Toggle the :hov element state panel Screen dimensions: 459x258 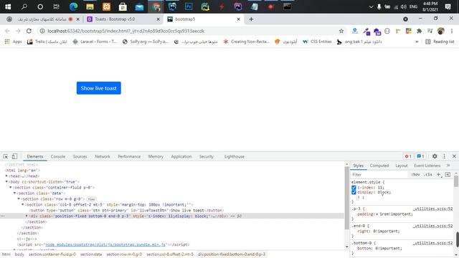coord(415,175)
